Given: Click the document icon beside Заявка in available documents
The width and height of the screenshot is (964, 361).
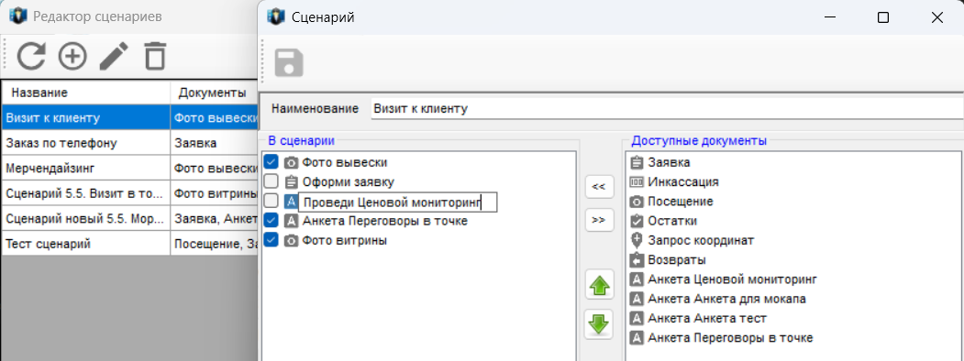Looking at the screenshot, I should 637,163.
